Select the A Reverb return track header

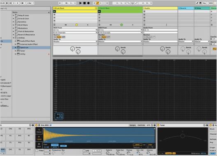click(x=186, y=8)
